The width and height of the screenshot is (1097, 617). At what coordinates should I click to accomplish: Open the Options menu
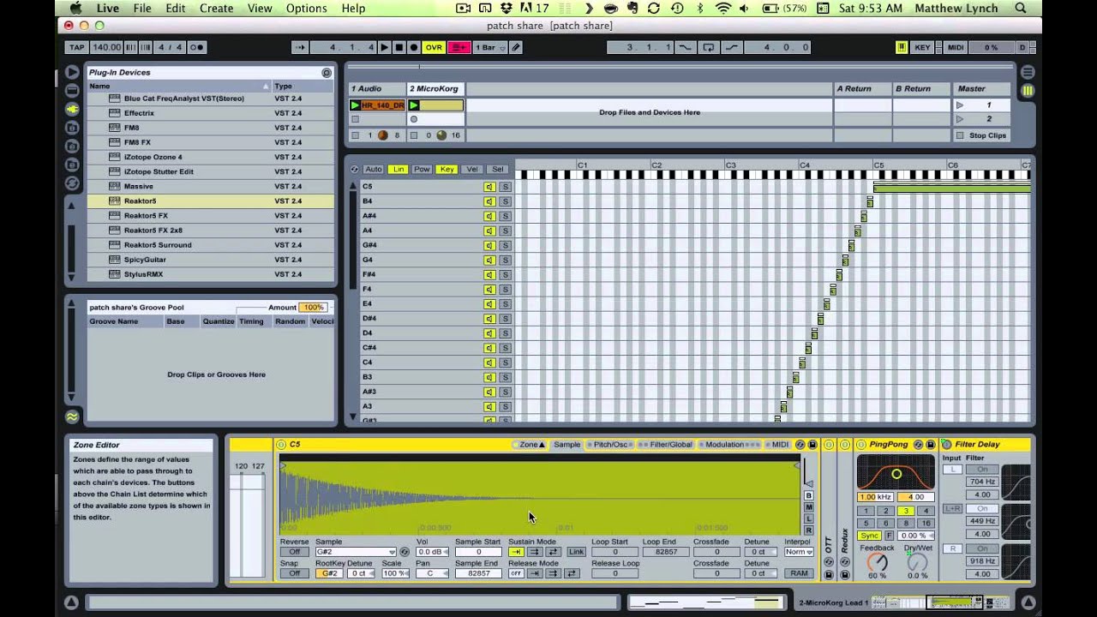(306, 8)
